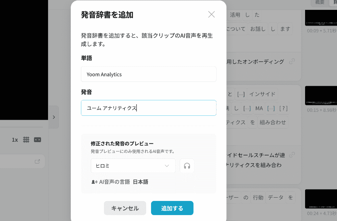The height and width of the screenshot is (221, 337).
Task: Click the MA word token
Action: coord(259,109)
